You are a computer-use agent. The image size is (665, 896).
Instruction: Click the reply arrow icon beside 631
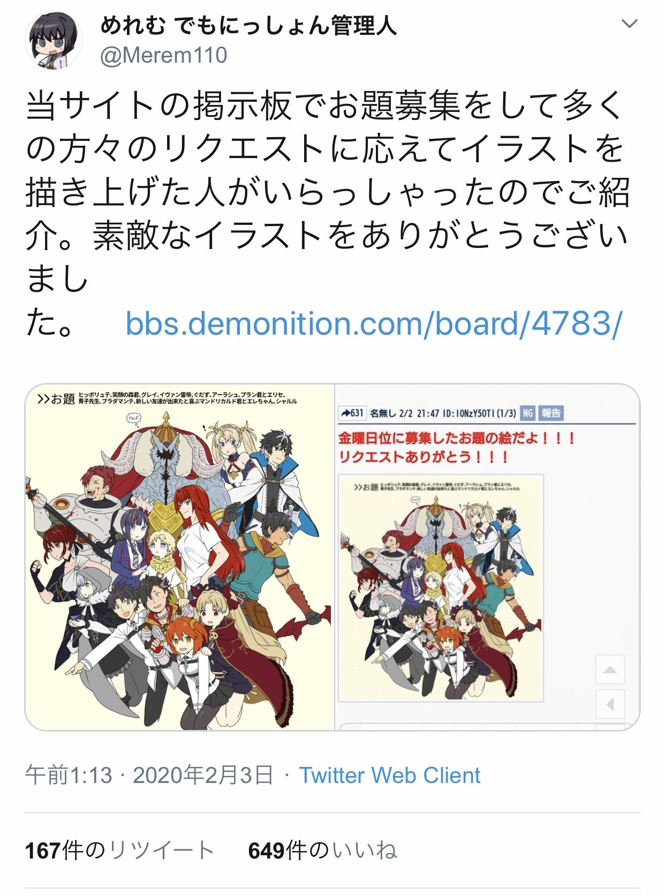point(345,413)
